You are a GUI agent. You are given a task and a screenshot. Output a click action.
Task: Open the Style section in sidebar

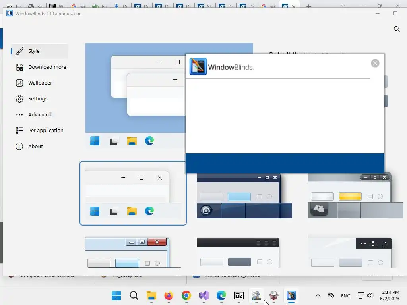coord(40,51)
